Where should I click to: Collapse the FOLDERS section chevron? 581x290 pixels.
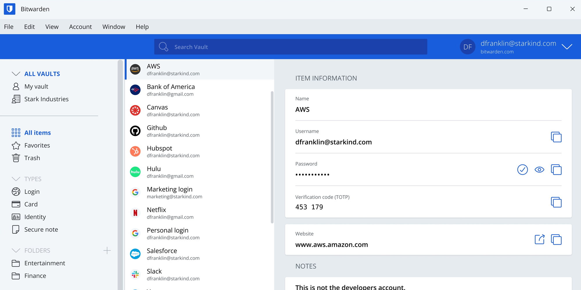(x=16, y=250)
